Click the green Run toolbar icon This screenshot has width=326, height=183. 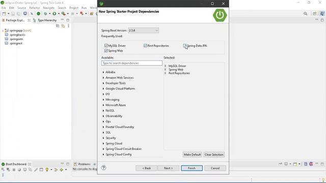55,14
